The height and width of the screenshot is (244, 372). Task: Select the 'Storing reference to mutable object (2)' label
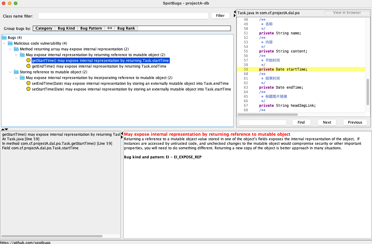53,72
